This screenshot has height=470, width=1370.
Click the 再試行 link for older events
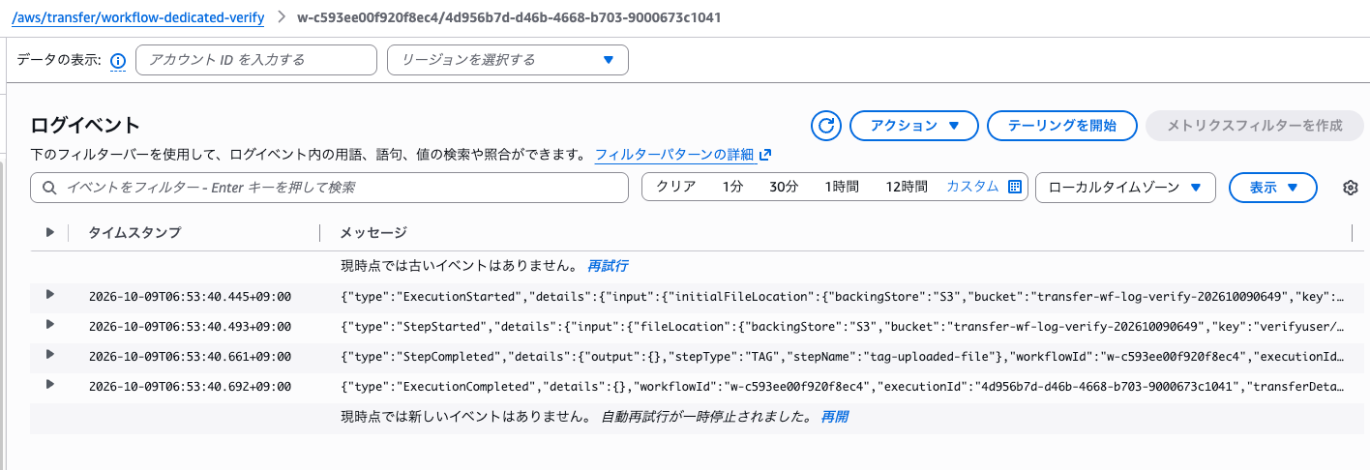point(608,265)
